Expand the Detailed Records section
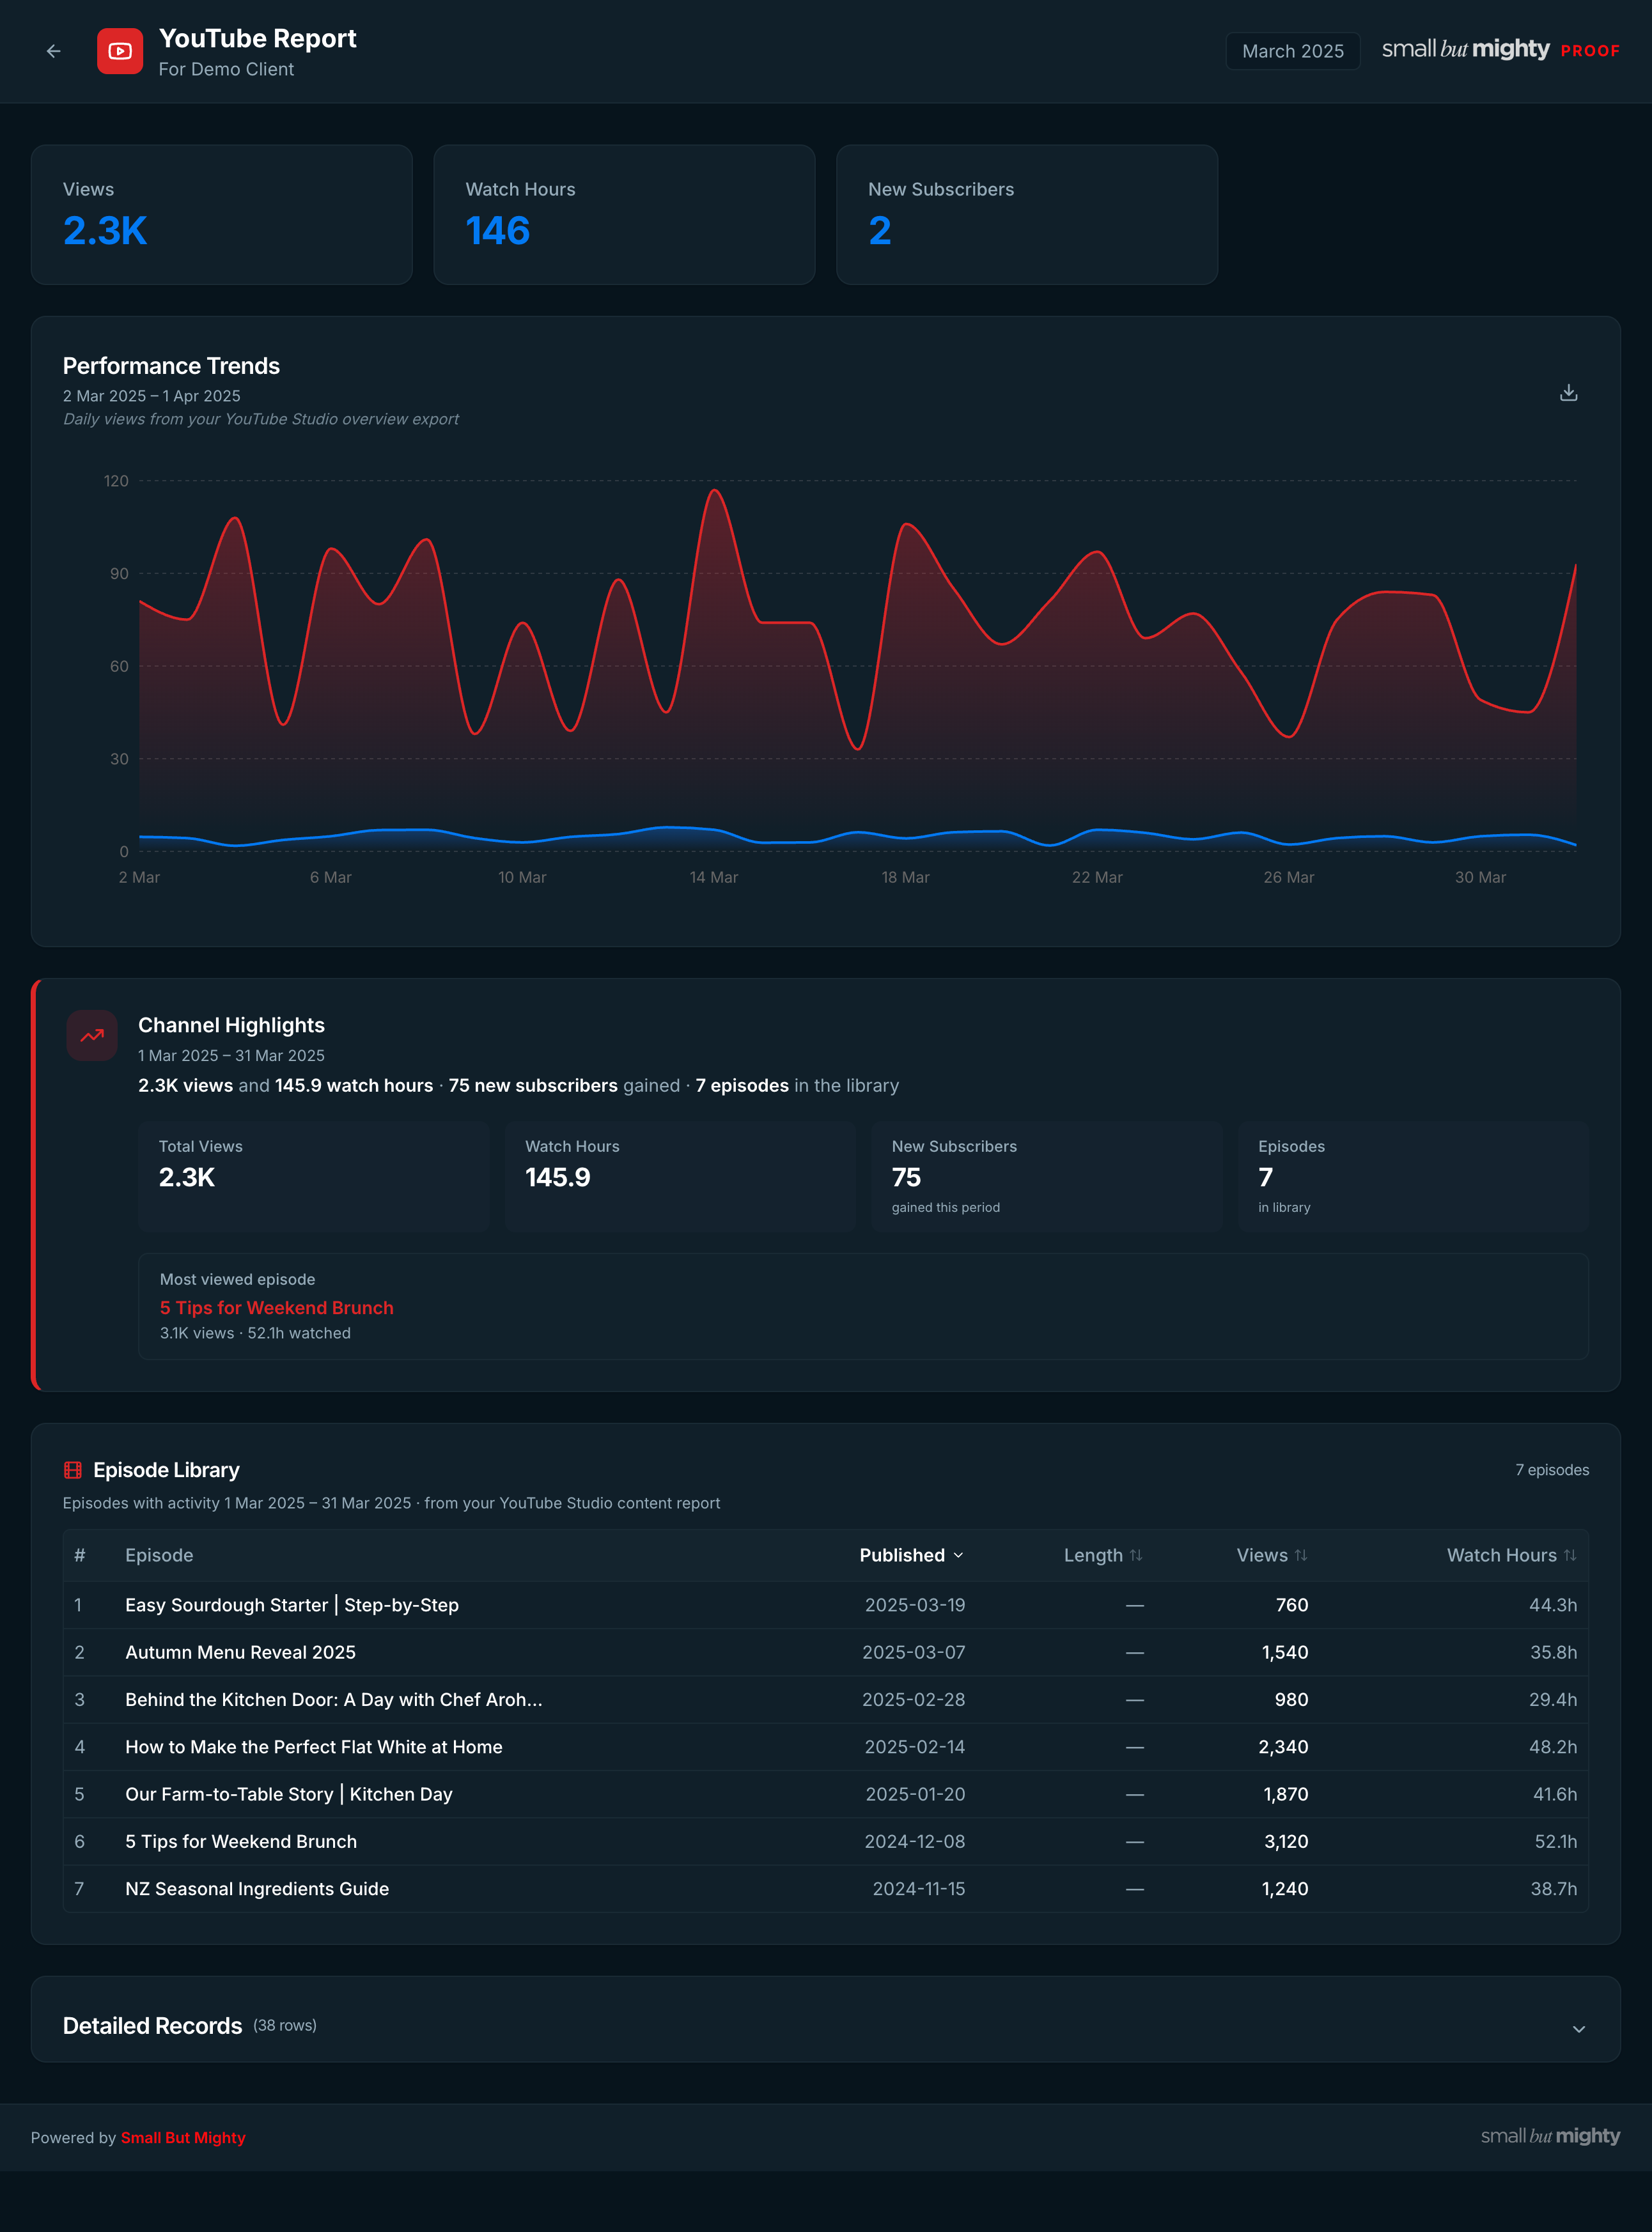 [1579, 2029]
